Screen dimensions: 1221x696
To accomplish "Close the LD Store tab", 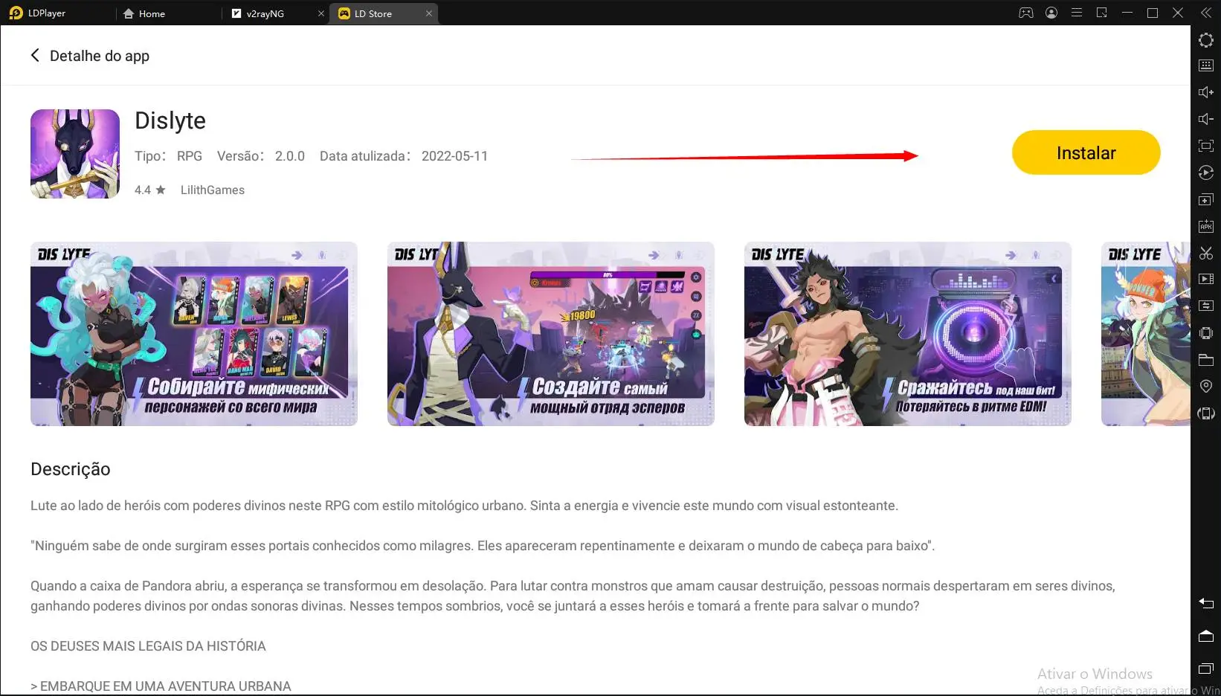I will [429, 13].
